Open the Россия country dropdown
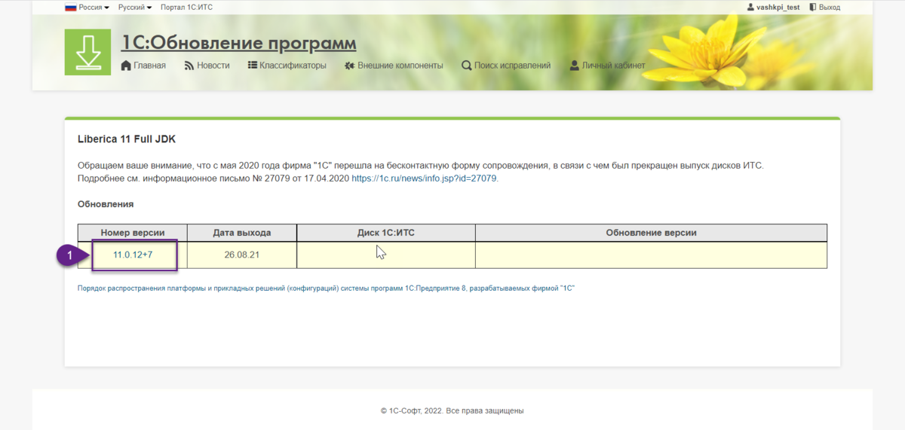Viewport: 905px width, 430px height. click(94, 7)
